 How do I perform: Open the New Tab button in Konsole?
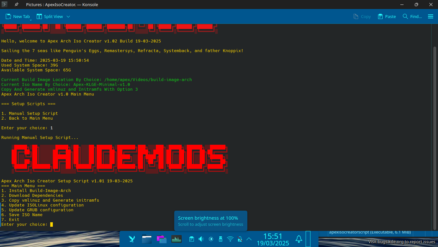(18, 16)
